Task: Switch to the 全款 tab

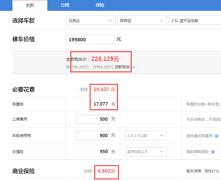Action: pos(30,5)
